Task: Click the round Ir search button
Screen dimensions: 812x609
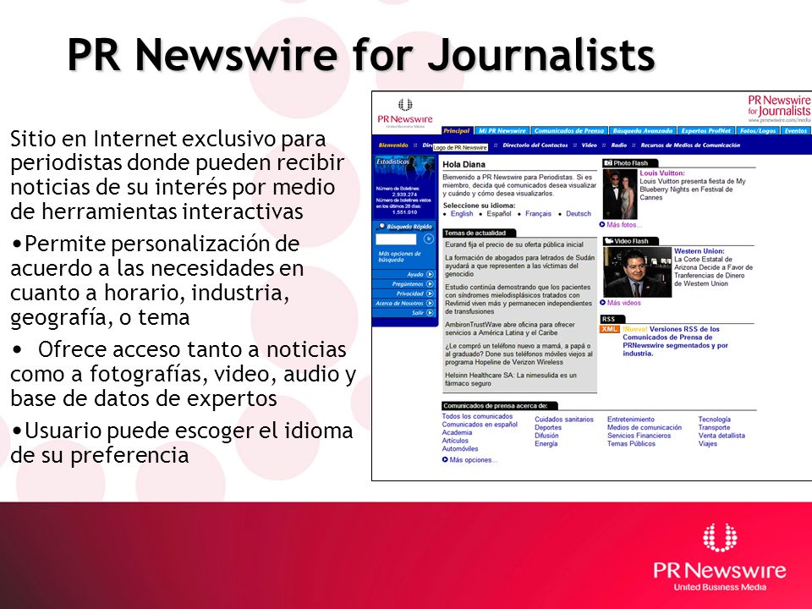Action: (x=428, y=239)
